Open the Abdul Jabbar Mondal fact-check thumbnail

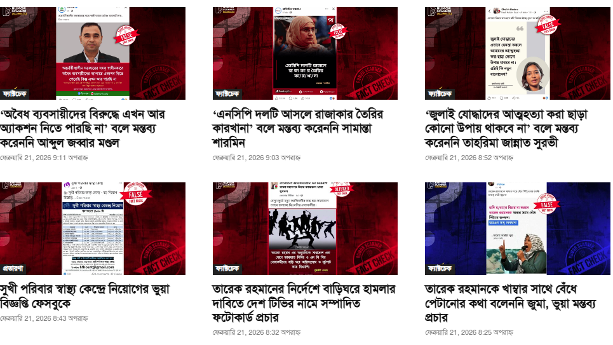pyautogui.click(x=93, y=53)
